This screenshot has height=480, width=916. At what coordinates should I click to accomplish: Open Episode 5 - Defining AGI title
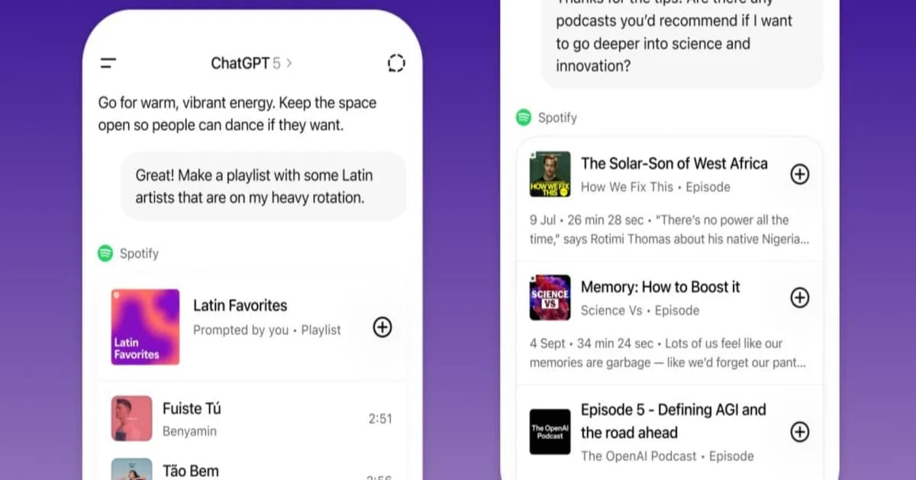point(673,421)
